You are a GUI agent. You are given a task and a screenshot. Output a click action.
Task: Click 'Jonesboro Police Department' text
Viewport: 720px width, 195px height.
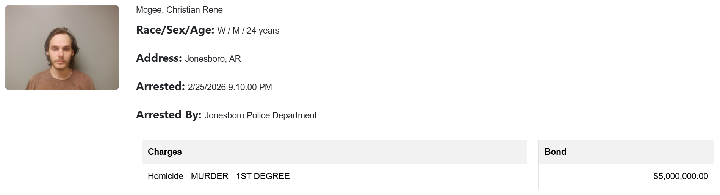tap(260, 115)
